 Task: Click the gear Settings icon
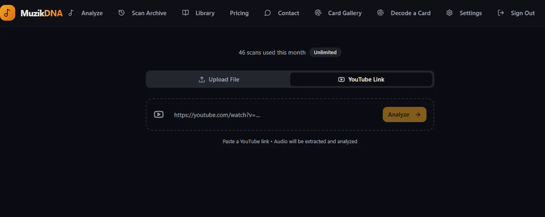tap(449, 13)
